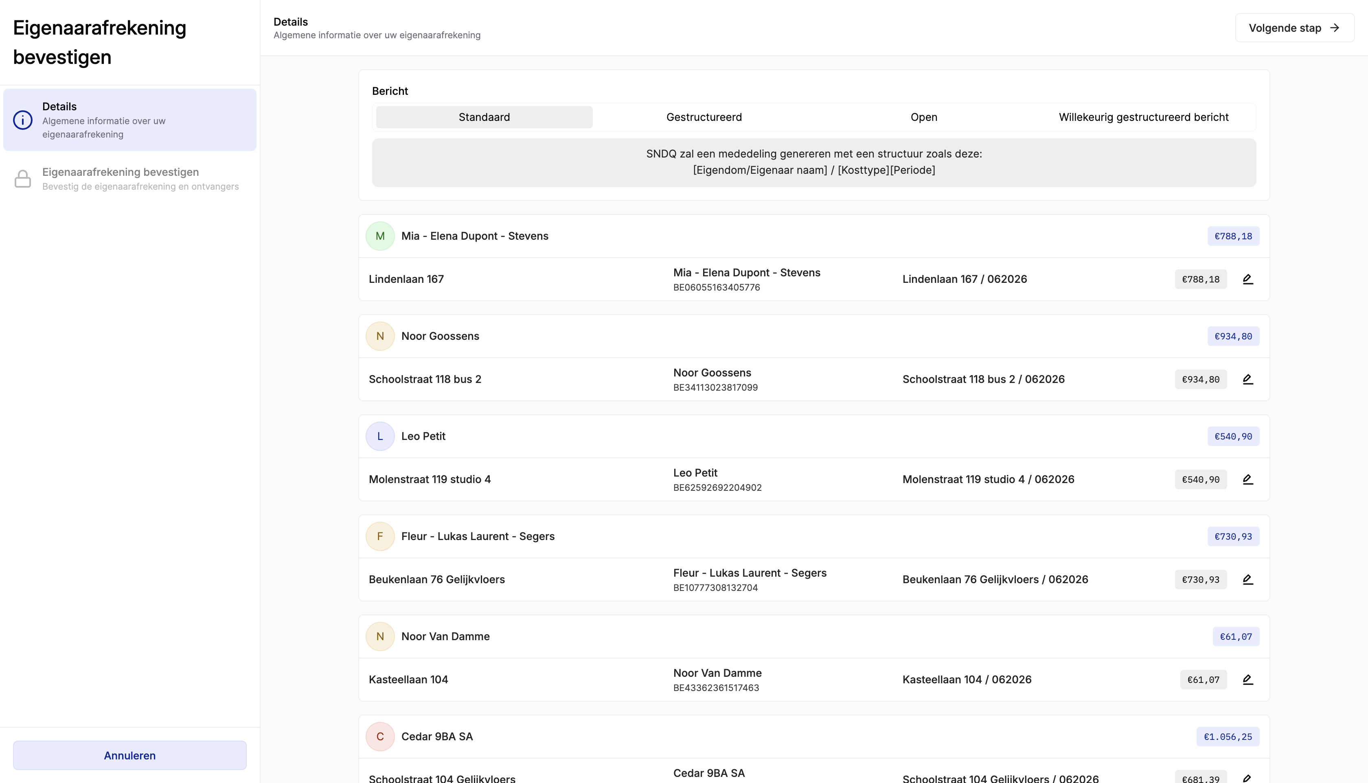Click the message 'Molenstraat 119 studio 4 / 062026'

(988, 479)
